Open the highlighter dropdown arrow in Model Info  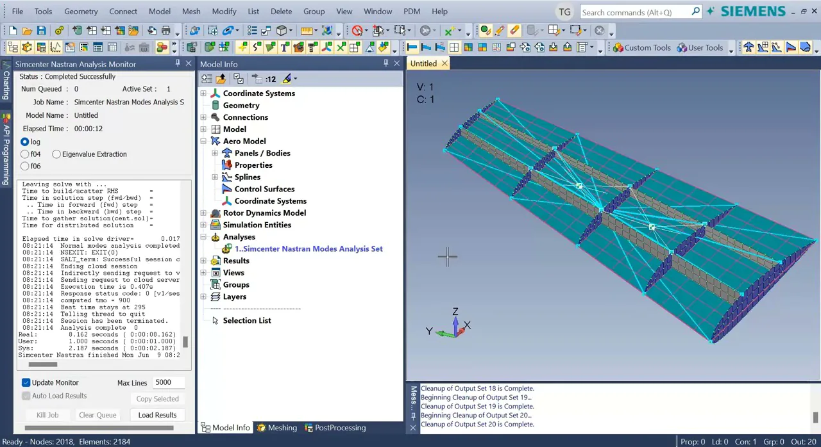pyautogui.click(x=295, y=79)
